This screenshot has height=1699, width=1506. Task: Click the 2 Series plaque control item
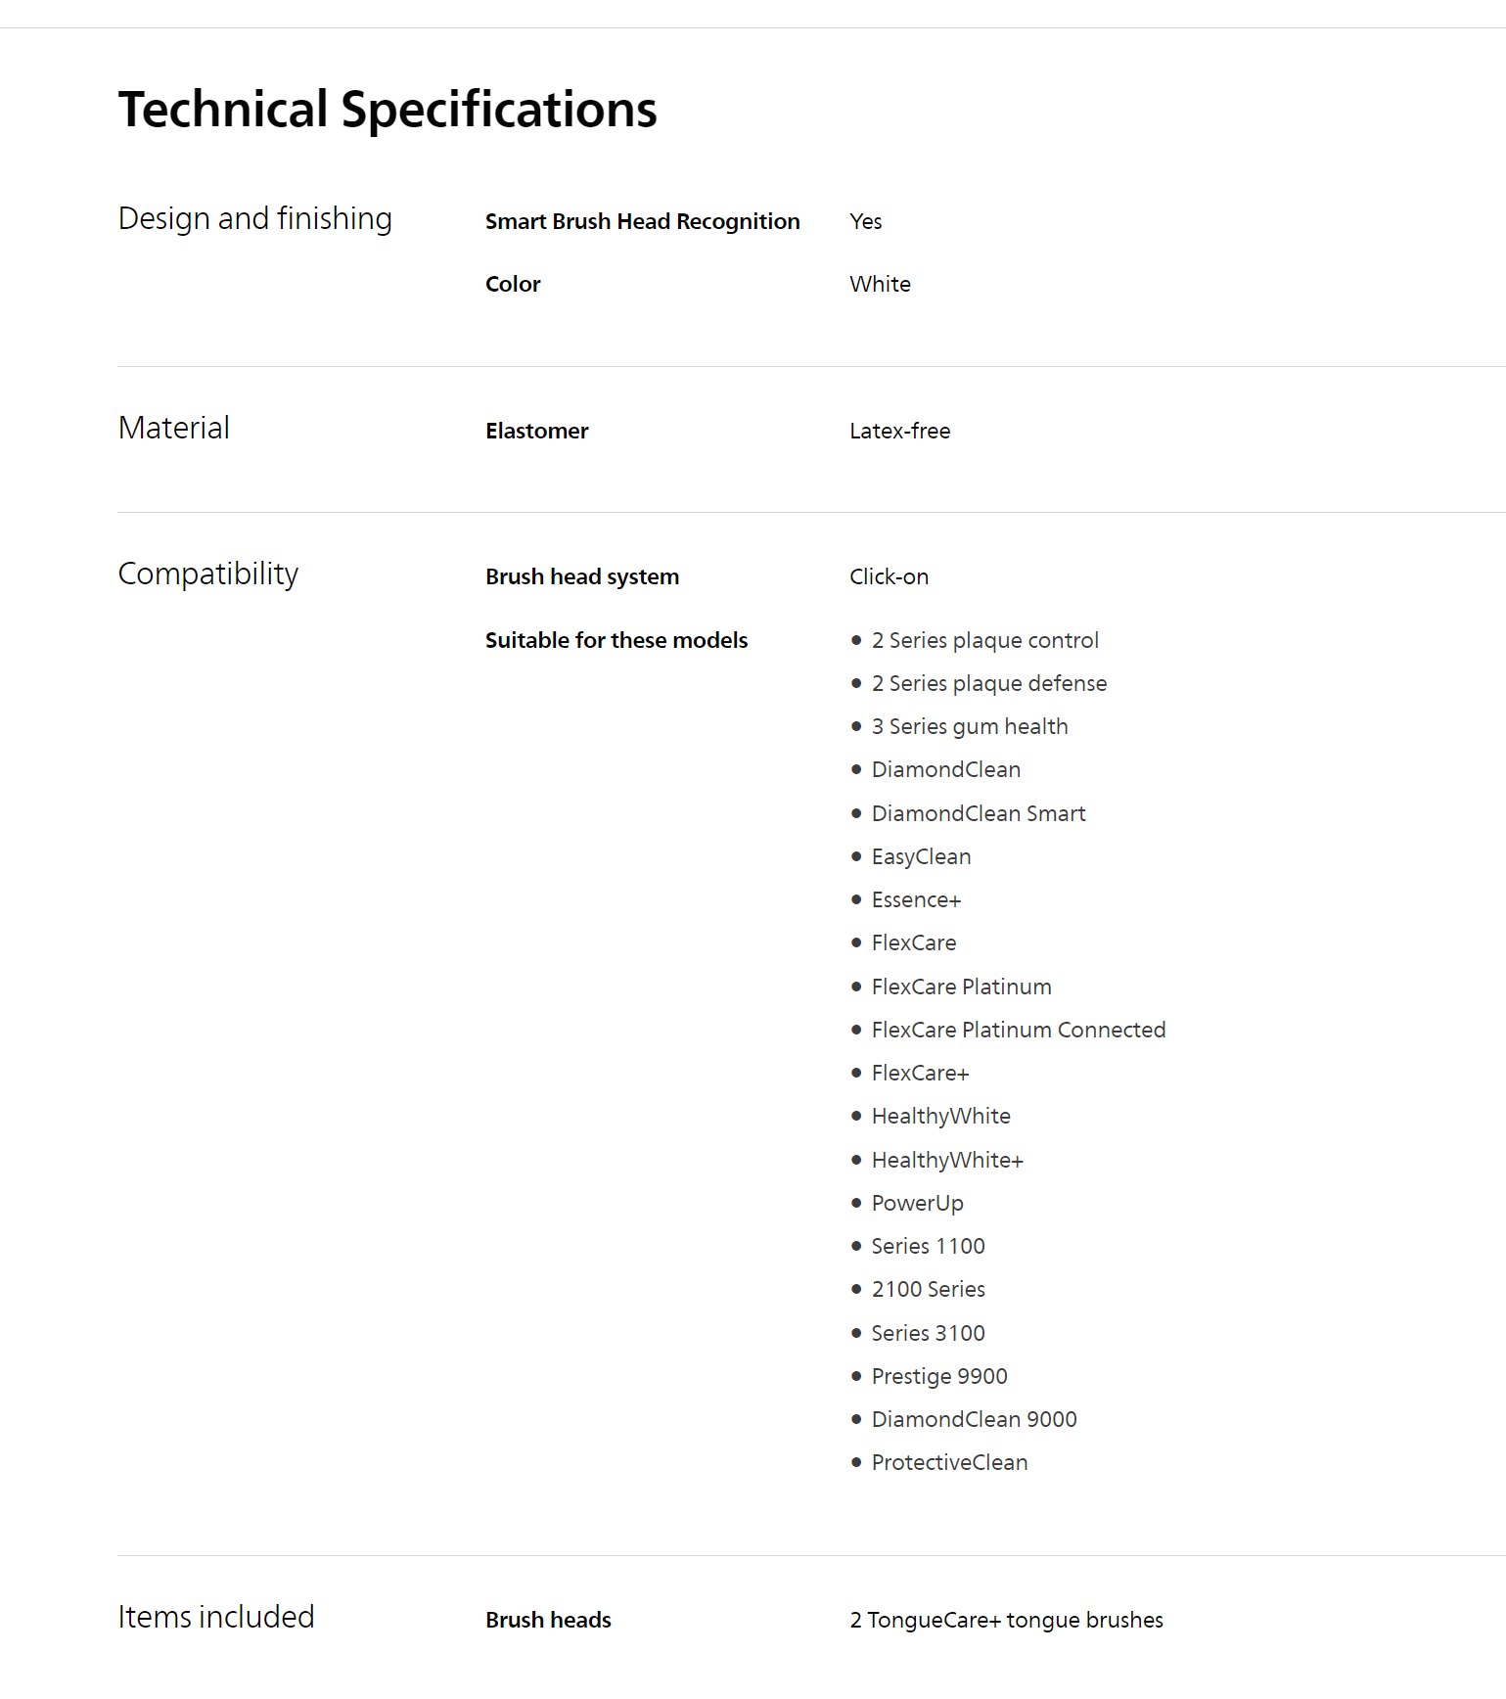[984, 641]
